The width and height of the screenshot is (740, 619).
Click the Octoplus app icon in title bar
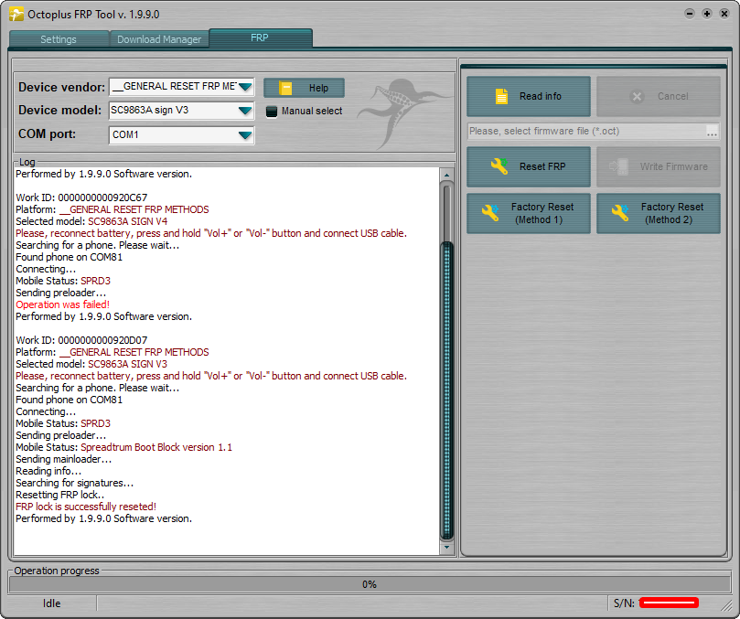tap(16, 14)
